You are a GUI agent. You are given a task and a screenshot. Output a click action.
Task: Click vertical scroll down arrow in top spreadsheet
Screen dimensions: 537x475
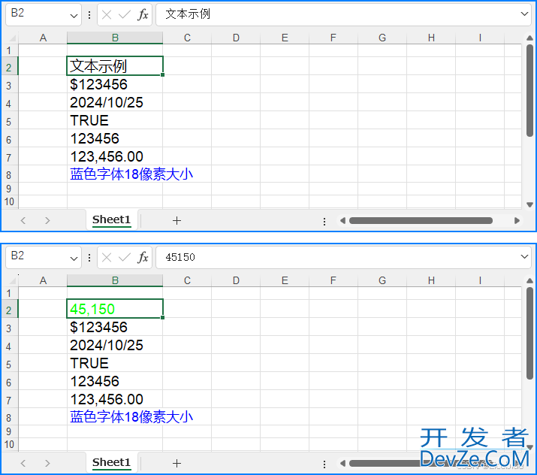tap(529, 205)
